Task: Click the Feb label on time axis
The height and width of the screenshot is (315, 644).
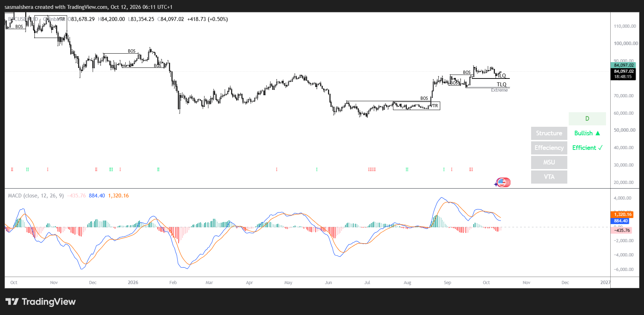Action: (x=173, y=283)
